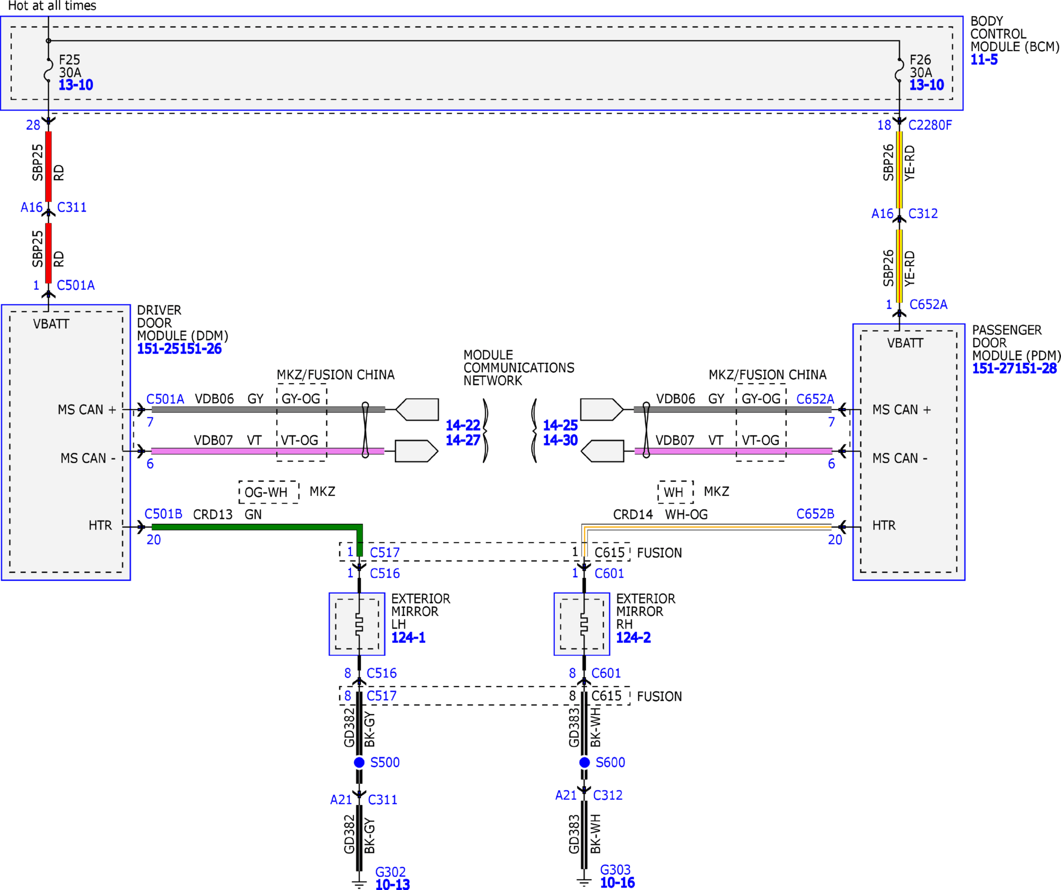
Task: Click the DDM MS CAN + off-page arrow symbol
Action: pos(417,410)
